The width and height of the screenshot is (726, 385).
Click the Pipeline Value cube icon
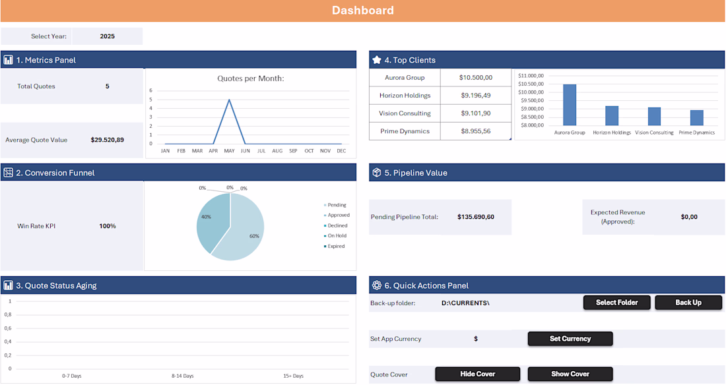pyautogui.click(x=377, y=173)
